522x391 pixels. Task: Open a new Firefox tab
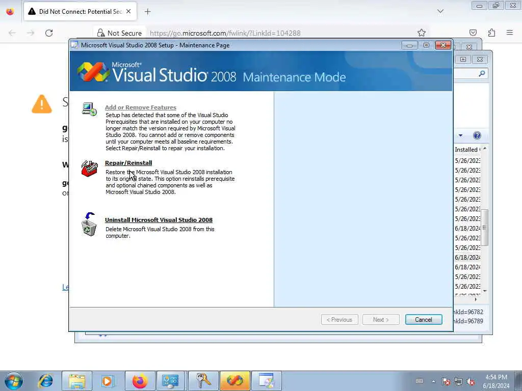(147, 12)
